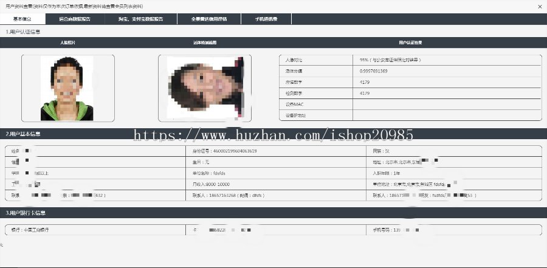Select the face match value starting 95%
The height and width of the screenshot is (268, 547).
tap(390, 60)
